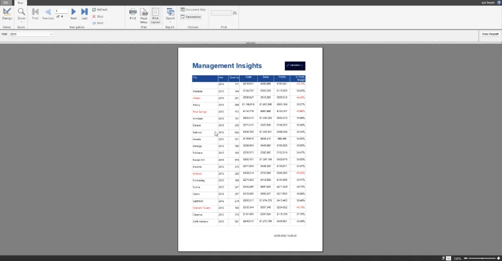Toggle the Parameters pane
Screen dimensions: 502x261
(191, 17)
